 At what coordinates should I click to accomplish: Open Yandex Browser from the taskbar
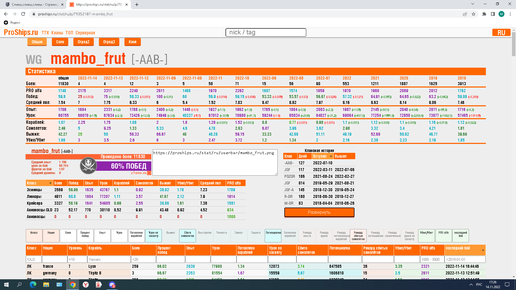pyautogui.click(x=86, y=285)
